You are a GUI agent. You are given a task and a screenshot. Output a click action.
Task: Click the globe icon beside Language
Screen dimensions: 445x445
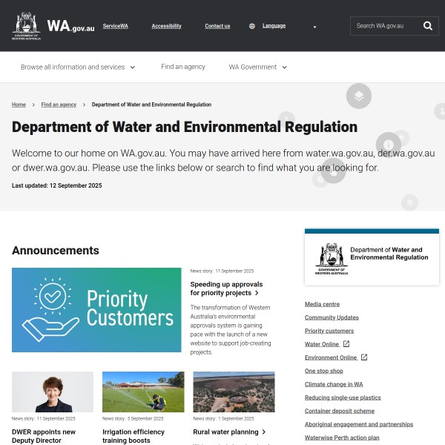click(x=252, y=26)
